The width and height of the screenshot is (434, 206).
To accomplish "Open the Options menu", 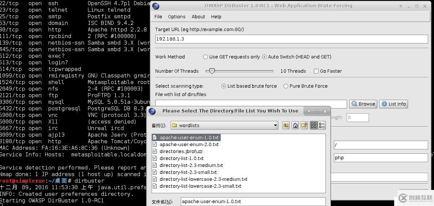I will tap(176, 16).
